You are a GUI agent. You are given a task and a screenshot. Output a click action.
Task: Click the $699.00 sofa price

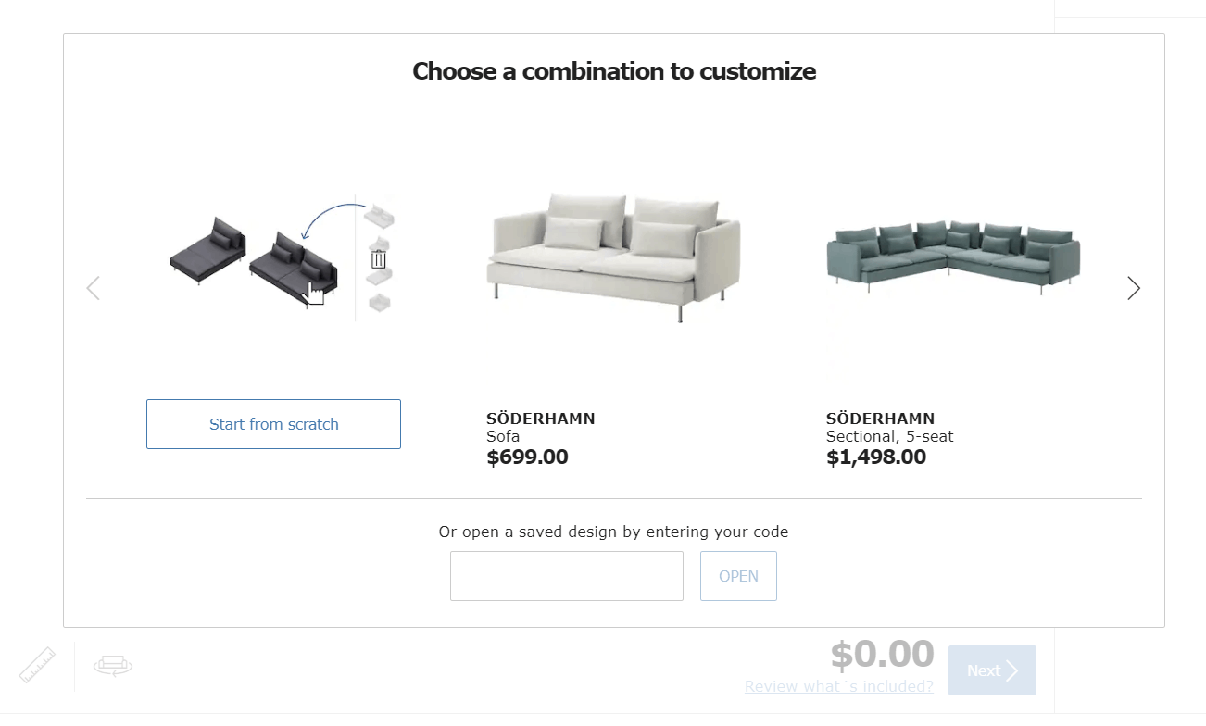click(x=527, y=457)
